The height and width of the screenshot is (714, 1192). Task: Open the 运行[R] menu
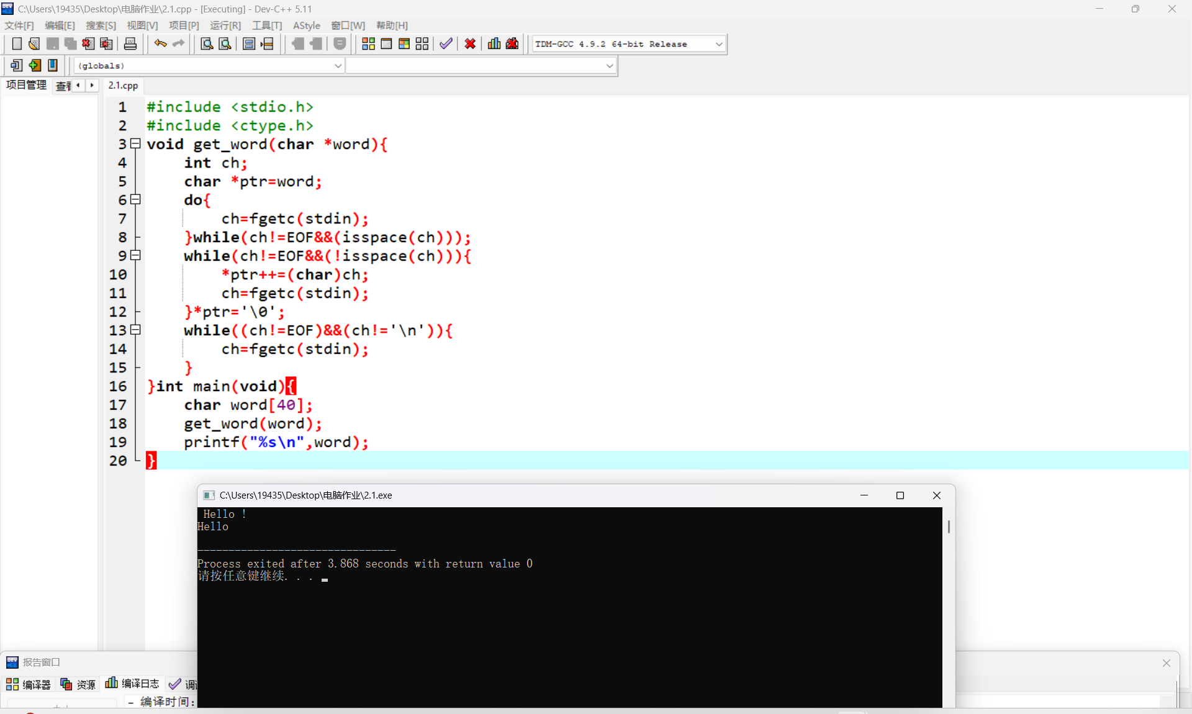pyautogui.click(x=225, y=25)
